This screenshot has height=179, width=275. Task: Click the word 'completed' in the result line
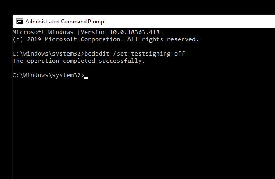tap(79, 61)
